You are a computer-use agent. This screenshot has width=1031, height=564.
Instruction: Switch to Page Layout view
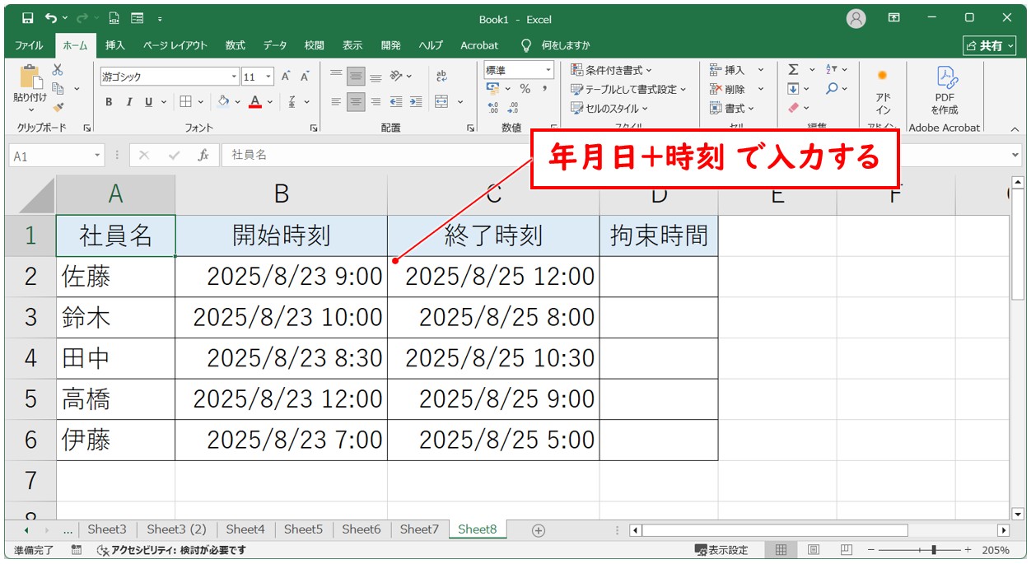(814, 550)
